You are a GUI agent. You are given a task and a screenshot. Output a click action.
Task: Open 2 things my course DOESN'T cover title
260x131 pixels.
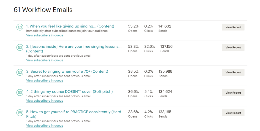tap(69, 92)
